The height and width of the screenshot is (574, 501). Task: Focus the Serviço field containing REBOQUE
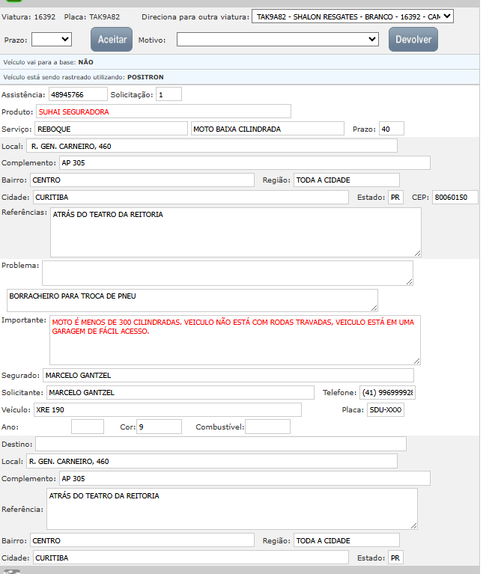[110, 129]
